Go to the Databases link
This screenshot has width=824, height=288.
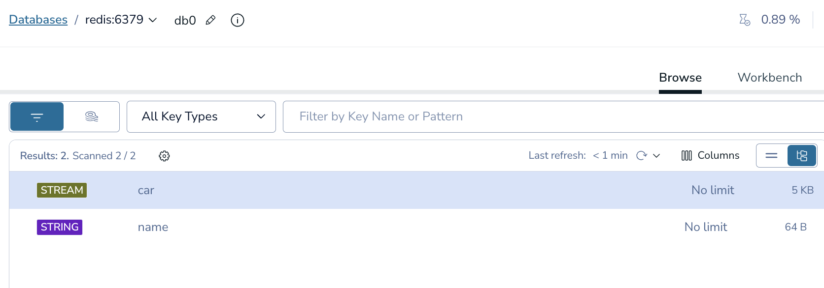pyautogui.click(x=38, y=20)
